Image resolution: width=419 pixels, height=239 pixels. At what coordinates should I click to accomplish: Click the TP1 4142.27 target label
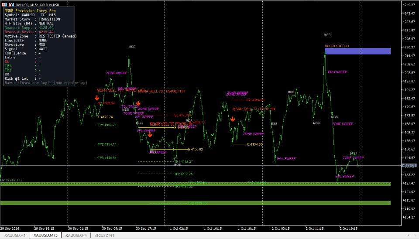(x=183, y=161)
